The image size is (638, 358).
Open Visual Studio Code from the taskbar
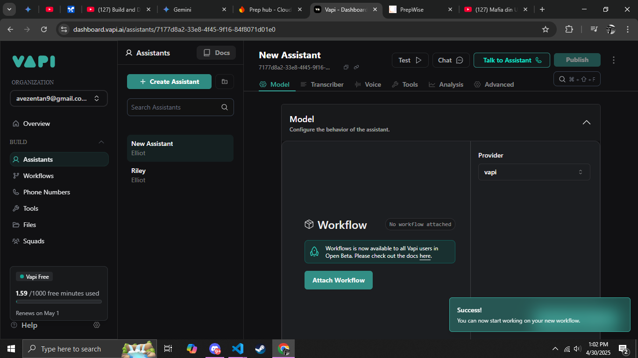(238, 349)
